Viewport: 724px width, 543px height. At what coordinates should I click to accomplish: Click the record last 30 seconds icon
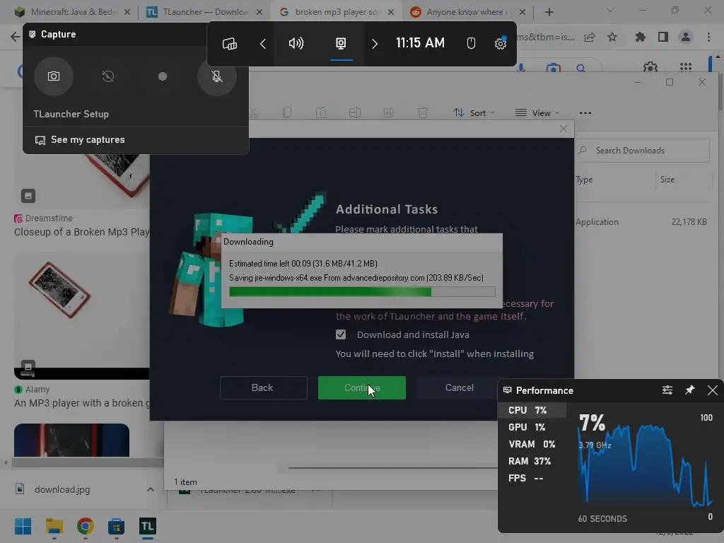[108, 76]
